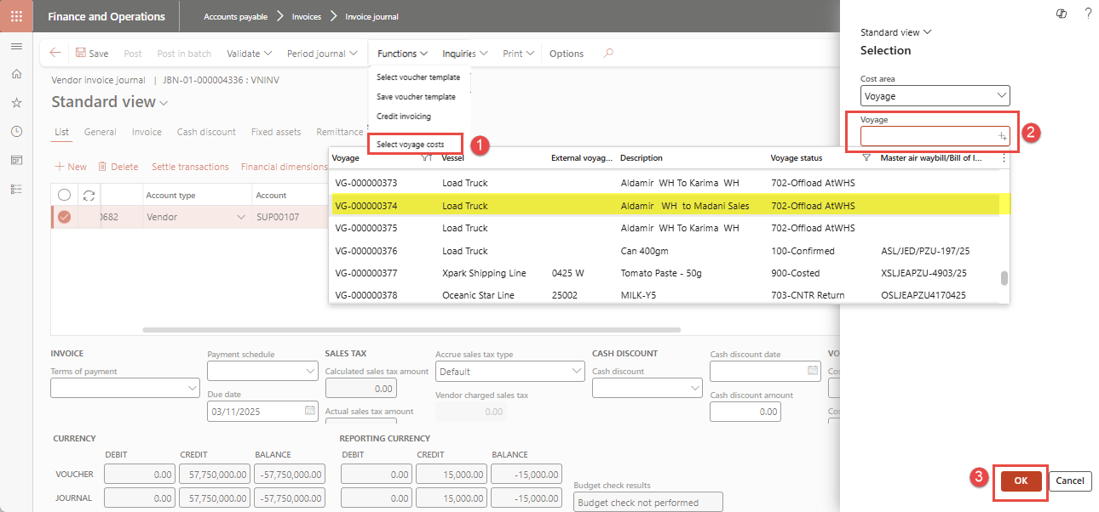This screenshot has height=512, width=1099.
Task: Click the back arrow in toolbar
Action: (55, 53)
